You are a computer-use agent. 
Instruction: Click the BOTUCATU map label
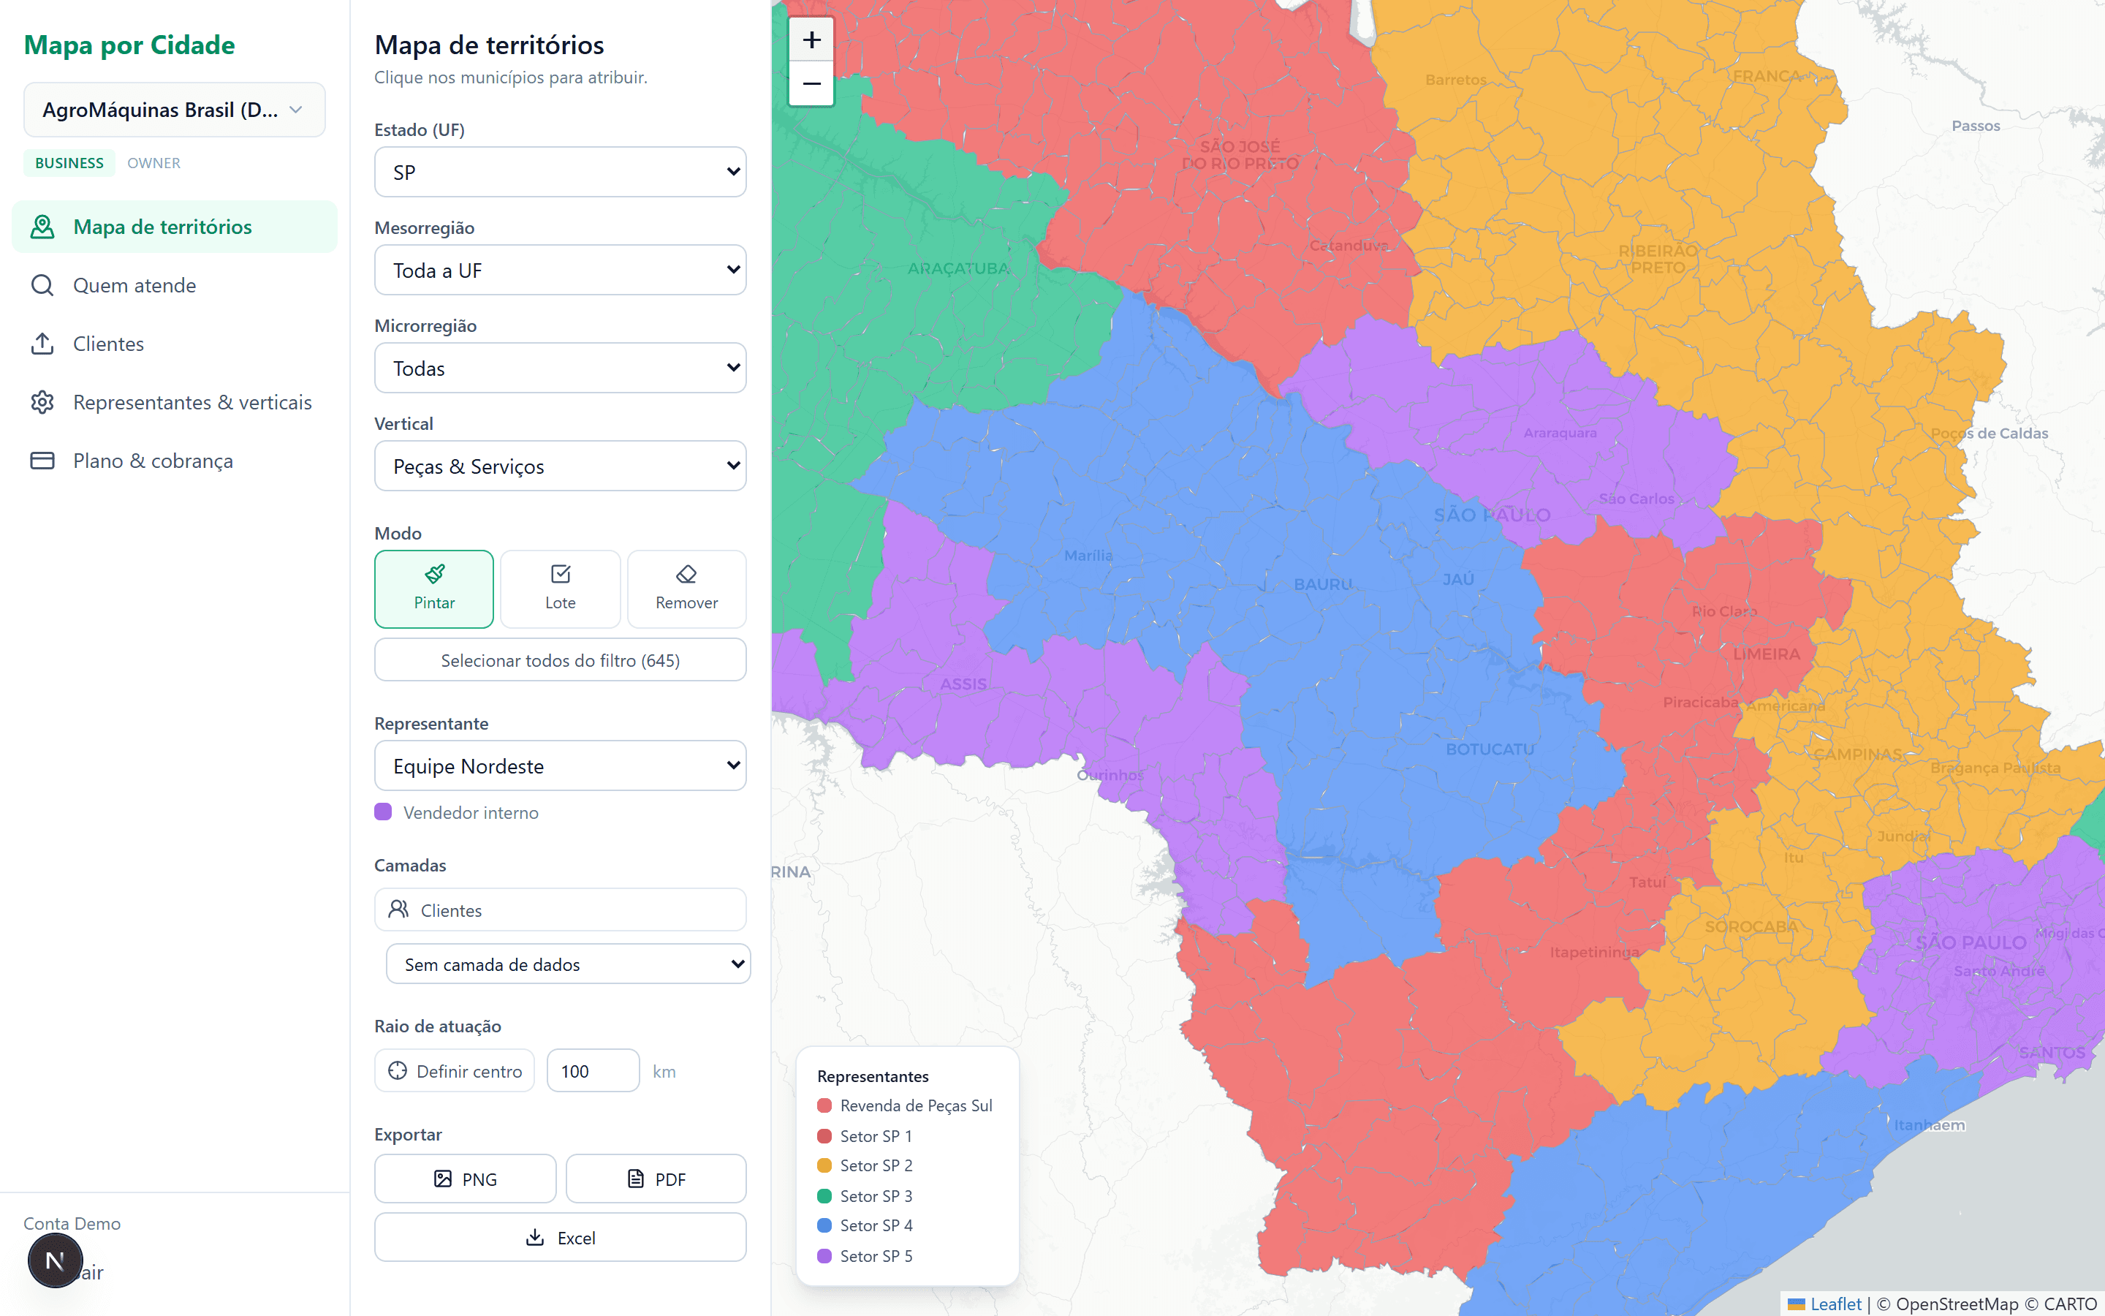coord(1489,749)
